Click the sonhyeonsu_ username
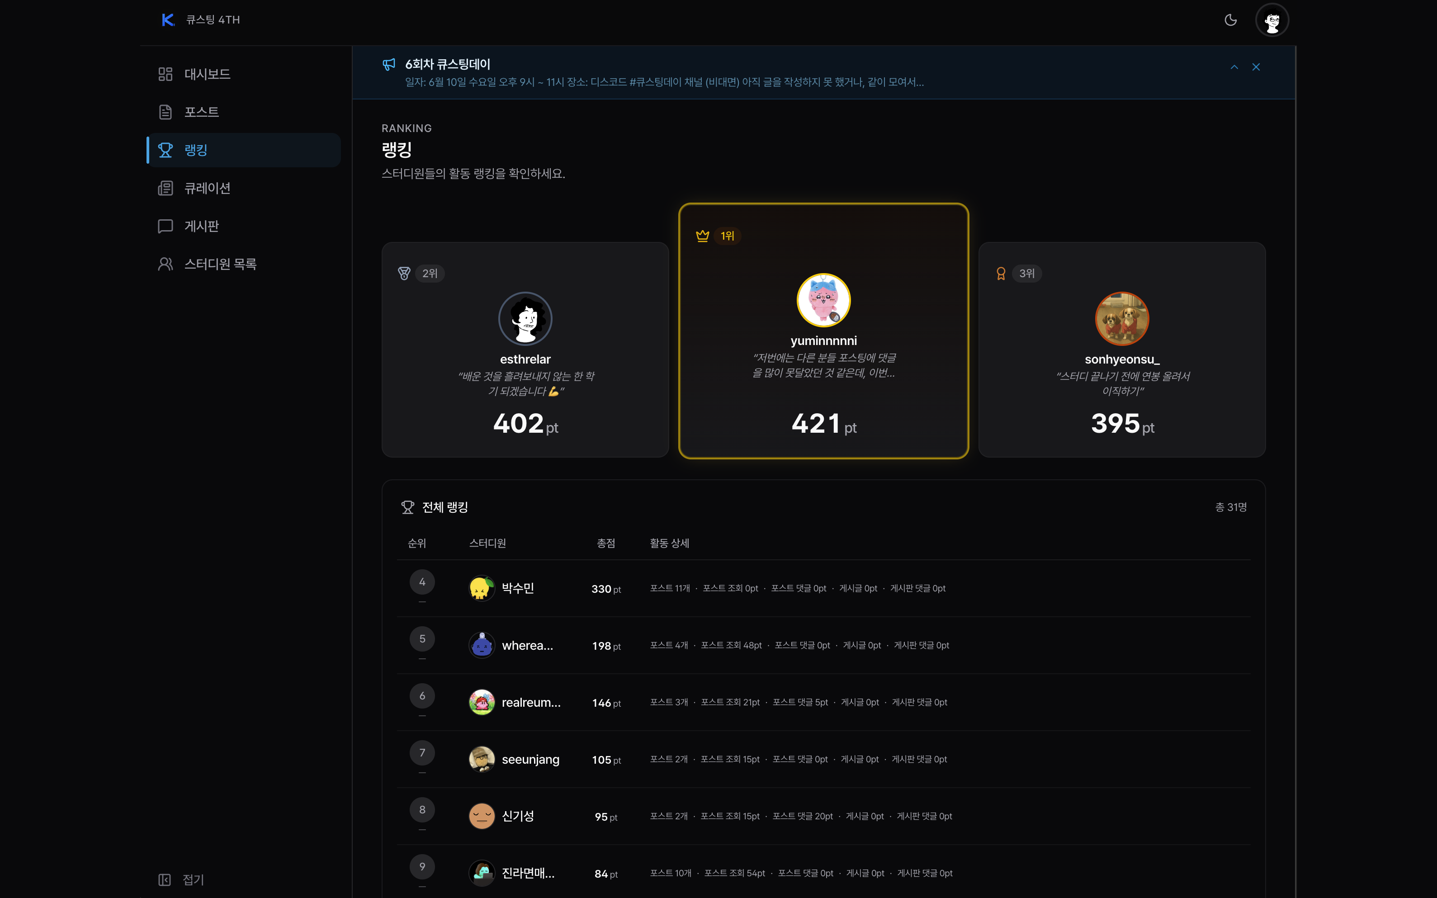 point(1122,359)
